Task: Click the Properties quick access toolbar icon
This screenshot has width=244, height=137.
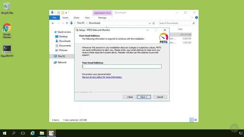Action: point(58,13)
